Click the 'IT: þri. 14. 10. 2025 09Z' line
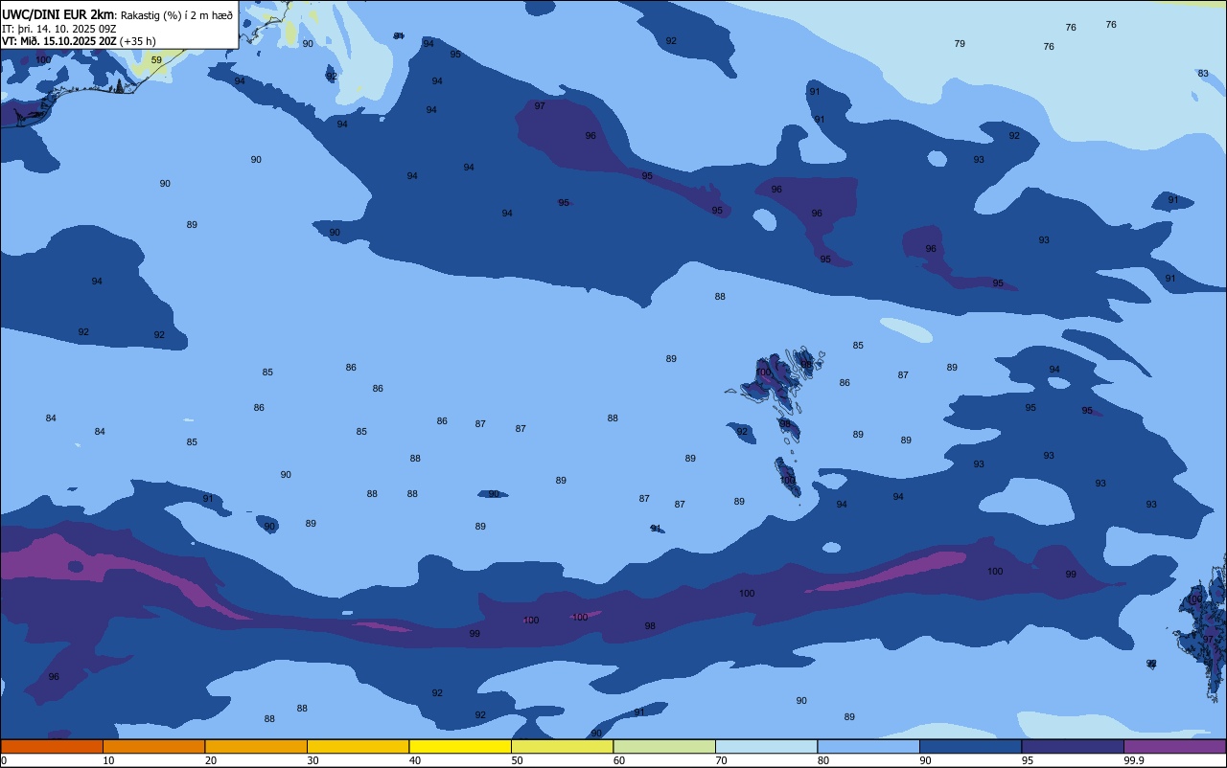The width and height of the screenshot is (1227, 768). (x=59, y=28)
